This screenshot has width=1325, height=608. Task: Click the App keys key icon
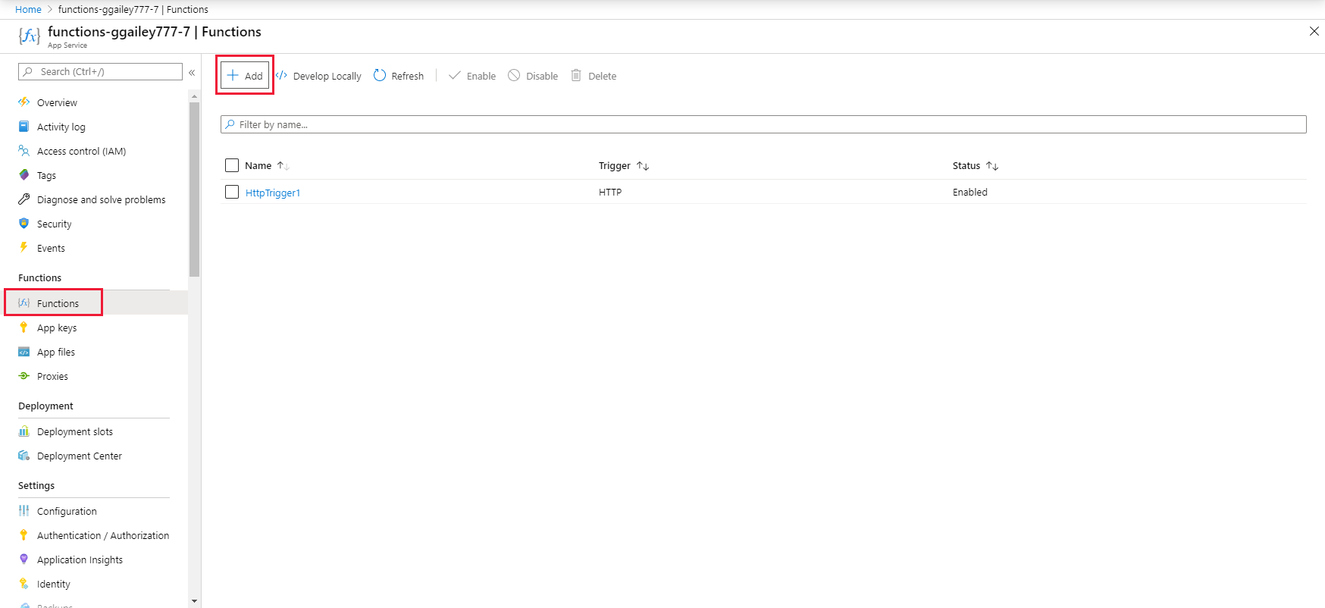coord(24,328)
